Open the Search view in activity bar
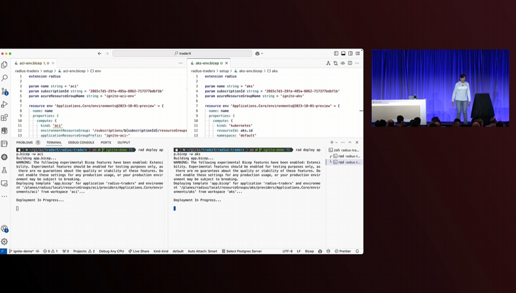 point(5,78)
